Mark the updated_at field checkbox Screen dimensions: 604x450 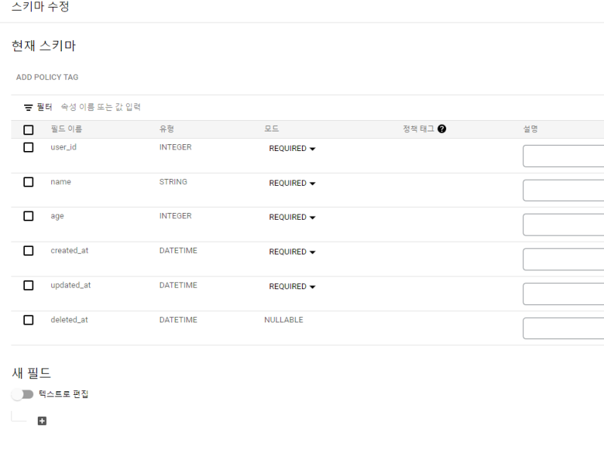coord(29,285)
